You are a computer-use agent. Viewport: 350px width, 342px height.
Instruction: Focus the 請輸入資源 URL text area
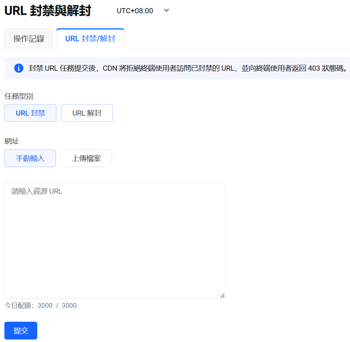[115, 240]
